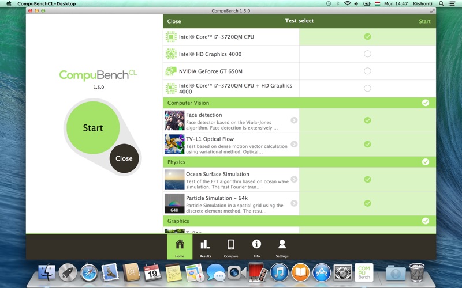The width and height of the screenshot is (462, 288).
Task: Open the Compare tab
Action: [230, 247]
